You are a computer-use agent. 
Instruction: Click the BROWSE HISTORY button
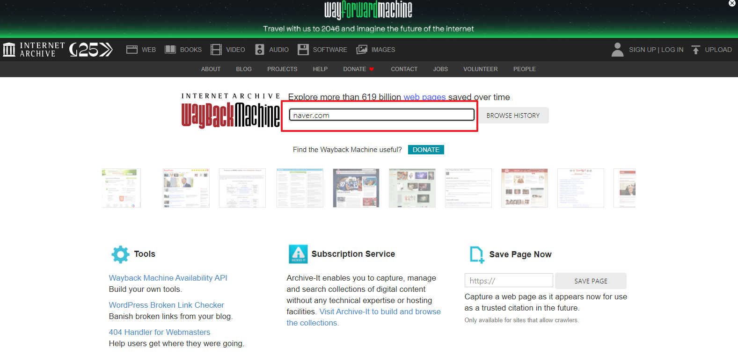[513, 116]
